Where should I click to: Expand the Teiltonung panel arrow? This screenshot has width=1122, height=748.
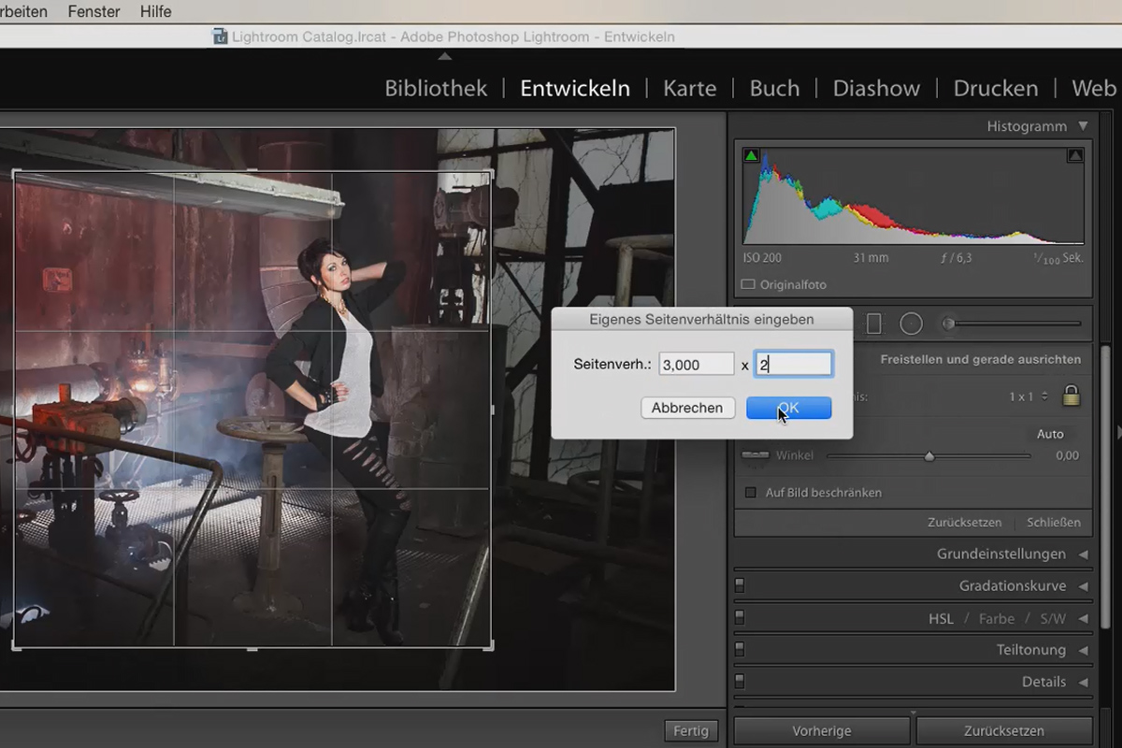1083,650
